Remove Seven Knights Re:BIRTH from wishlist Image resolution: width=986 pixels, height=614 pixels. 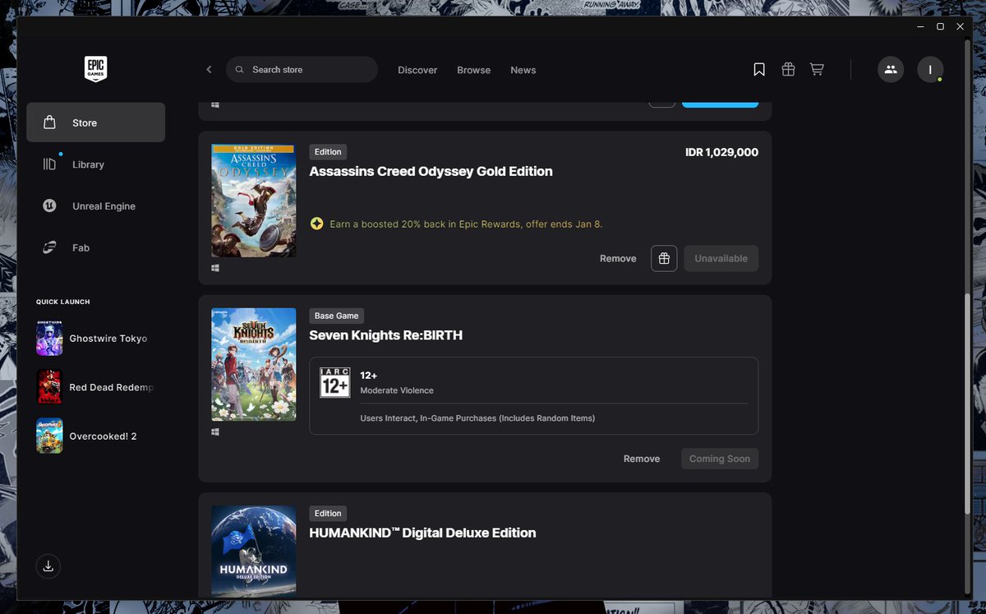(x=642, y=459)
